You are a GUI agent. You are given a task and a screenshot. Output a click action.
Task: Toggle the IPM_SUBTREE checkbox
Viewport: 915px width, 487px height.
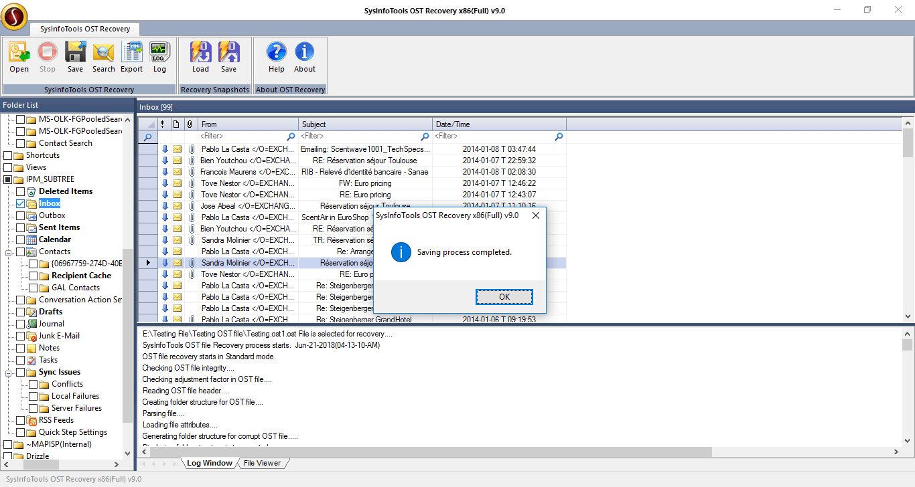pos(7,179)
